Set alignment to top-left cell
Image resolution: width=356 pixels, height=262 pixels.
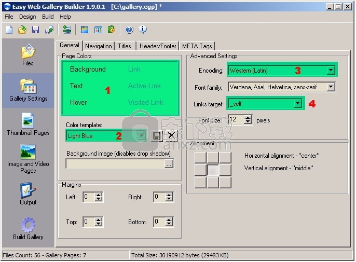[x=200, y=157]
